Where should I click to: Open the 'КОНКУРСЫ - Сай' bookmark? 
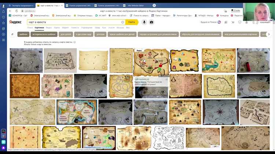coord(18,16)
